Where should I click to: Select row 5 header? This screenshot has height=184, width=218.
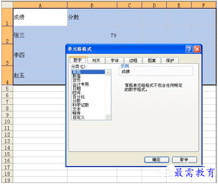pos(7,89)
